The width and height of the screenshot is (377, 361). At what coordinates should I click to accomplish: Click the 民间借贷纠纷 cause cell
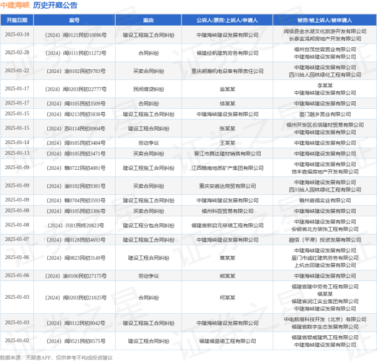click(x=148, y=89)
